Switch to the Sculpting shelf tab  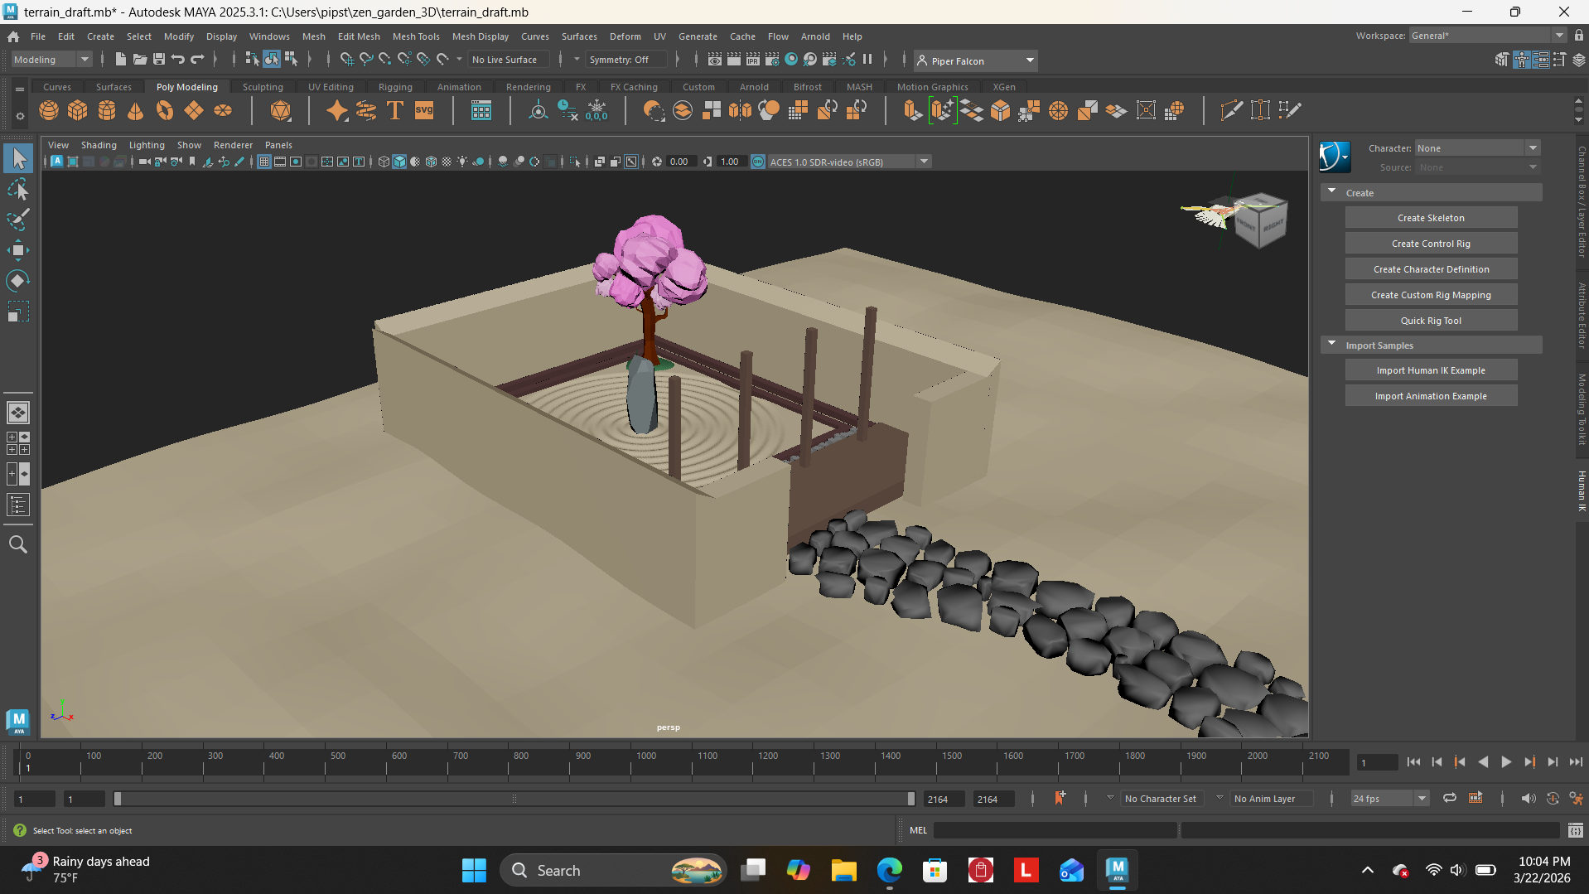coord(263,87)
